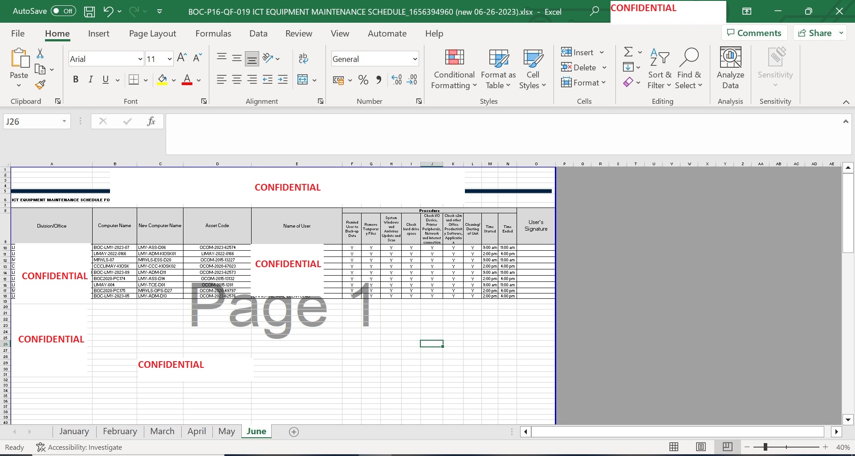The image size is (855, 456).
Task: Open Find & Select dropdown
Action: click(x=689, y=69)
